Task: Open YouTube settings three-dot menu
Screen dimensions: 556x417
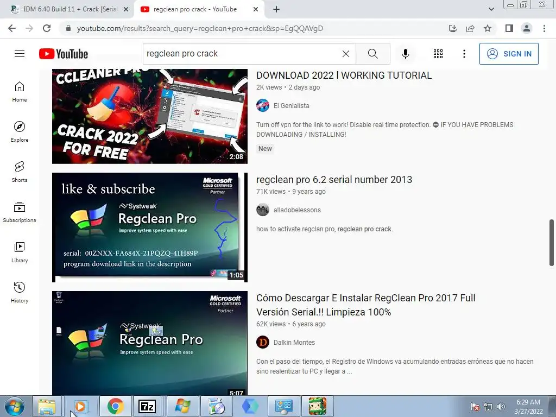Action: (464, 54)
